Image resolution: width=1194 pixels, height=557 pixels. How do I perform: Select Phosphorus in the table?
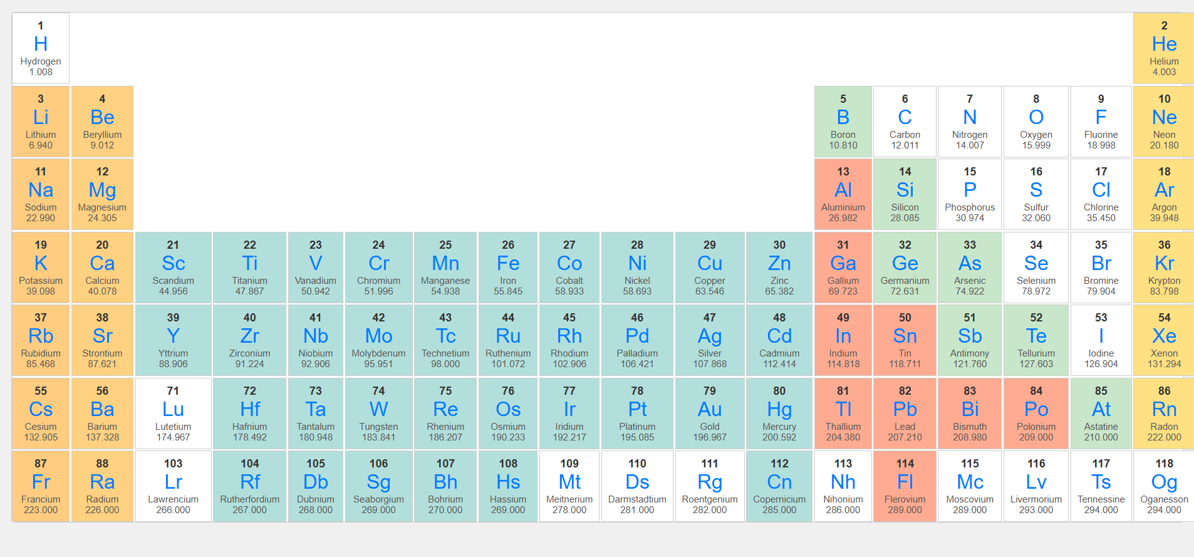coord(970,194)
